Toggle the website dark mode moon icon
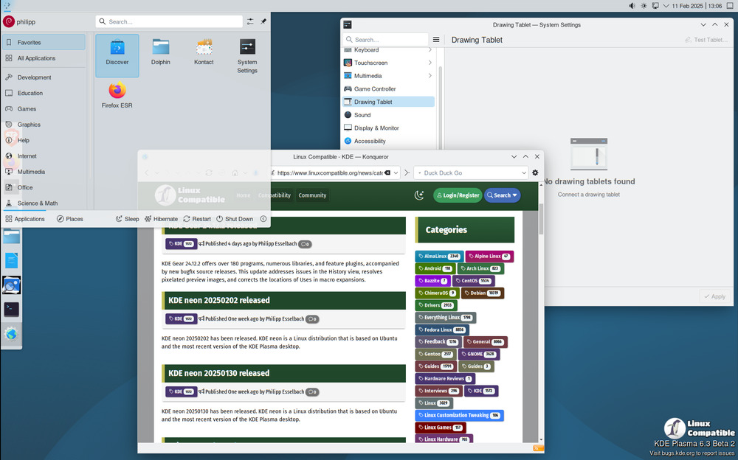Screen dimensions: 738x460 (x=419, y=195)
